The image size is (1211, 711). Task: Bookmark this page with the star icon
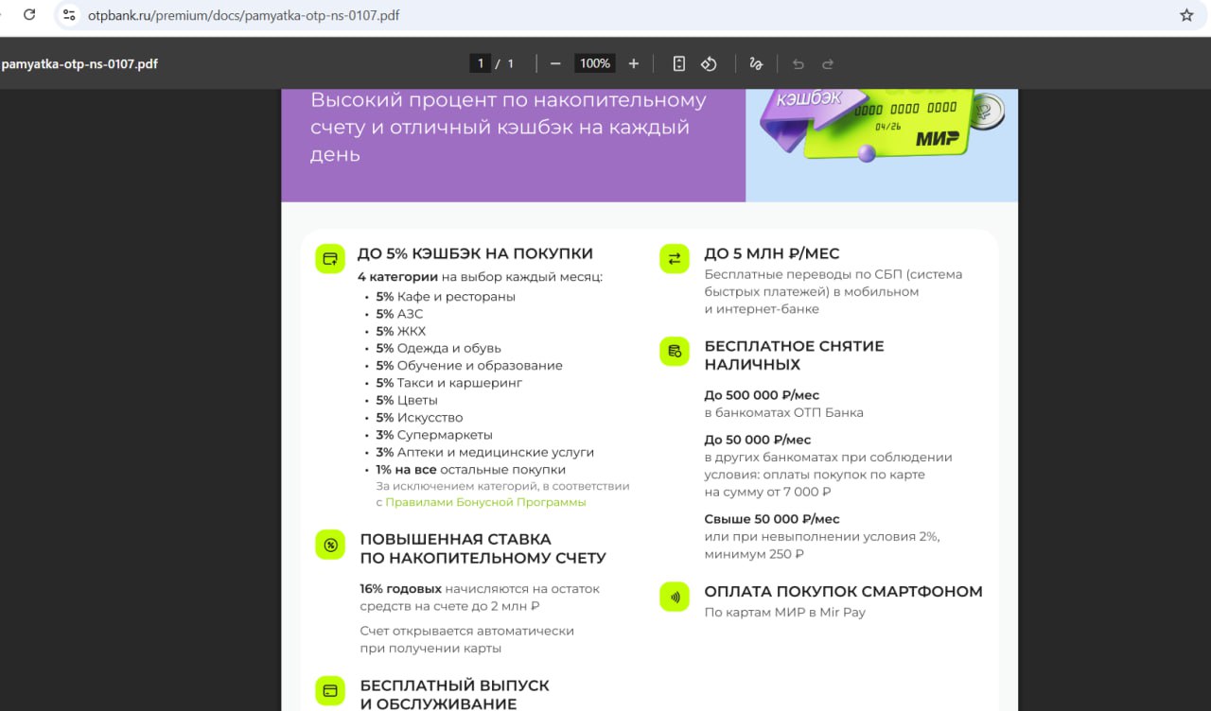(1186, 15)
